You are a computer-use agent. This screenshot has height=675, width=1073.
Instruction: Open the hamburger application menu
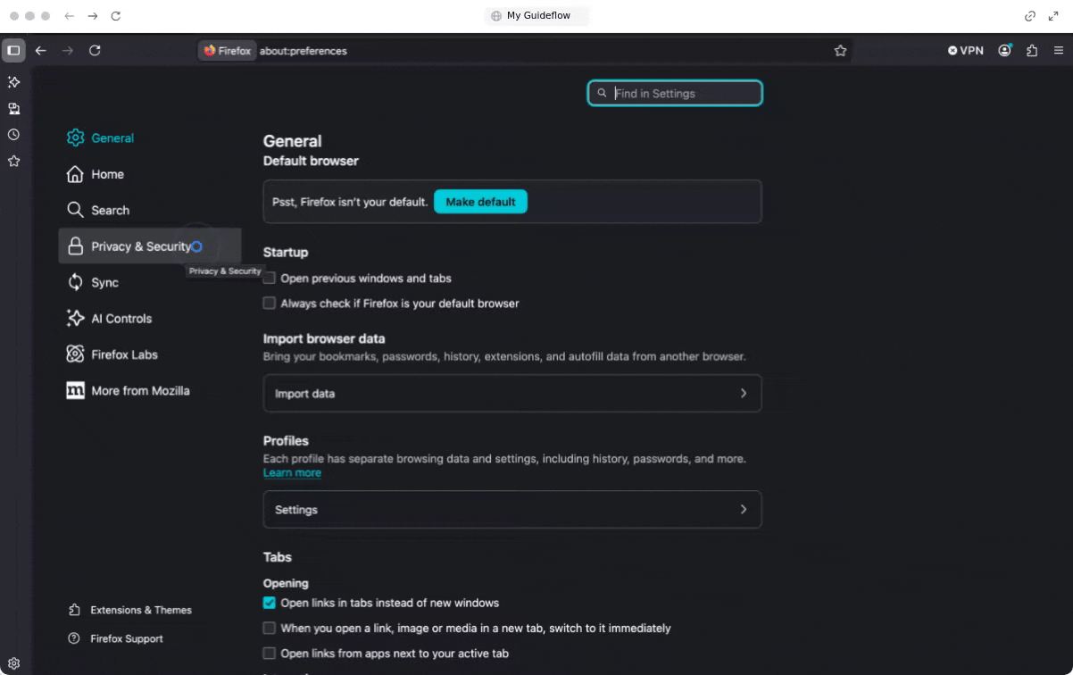[x=1059, y=51]
